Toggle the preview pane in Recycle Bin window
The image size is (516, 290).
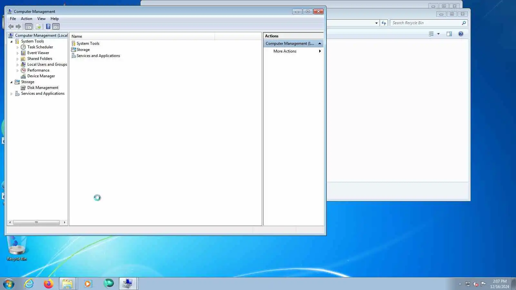tap(449, 34)
